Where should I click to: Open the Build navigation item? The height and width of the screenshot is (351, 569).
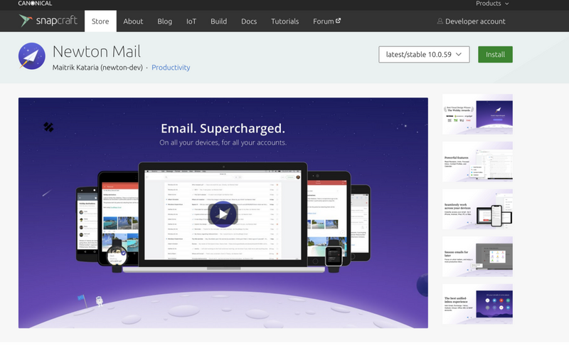click(x=218, y=21)
